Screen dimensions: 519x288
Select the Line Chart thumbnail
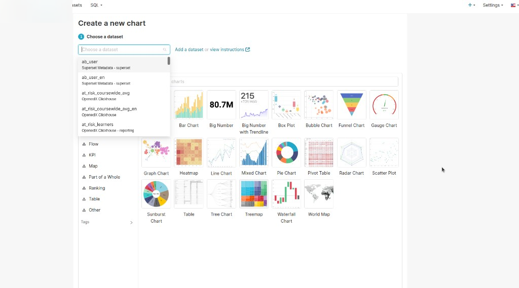click(221, 152)
